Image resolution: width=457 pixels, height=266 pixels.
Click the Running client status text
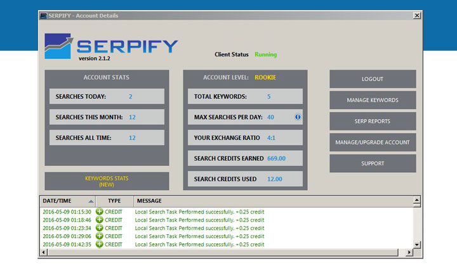click(x=266, y=54)
